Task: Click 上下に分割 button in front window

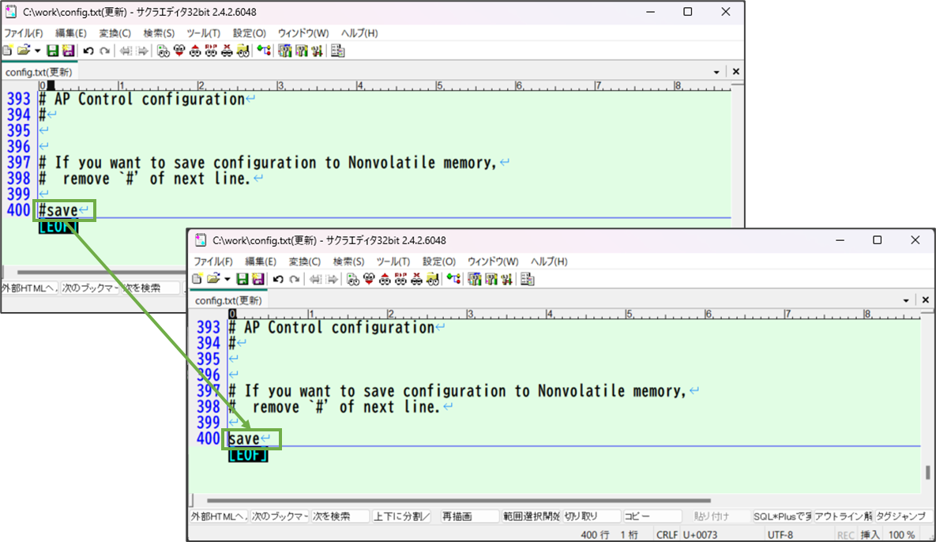Action: [x=402, y=517]
